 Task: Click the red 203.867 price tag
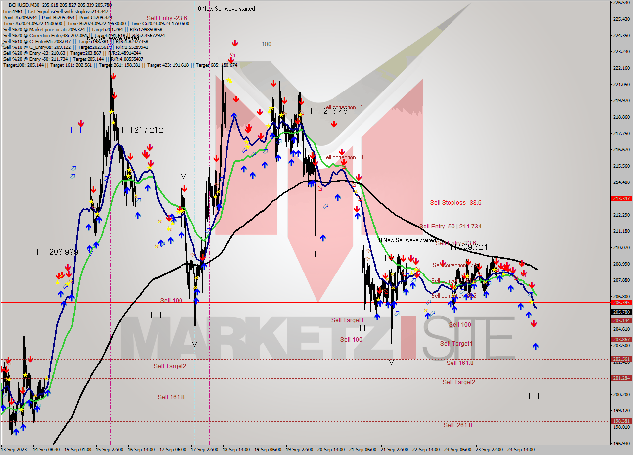621,339
